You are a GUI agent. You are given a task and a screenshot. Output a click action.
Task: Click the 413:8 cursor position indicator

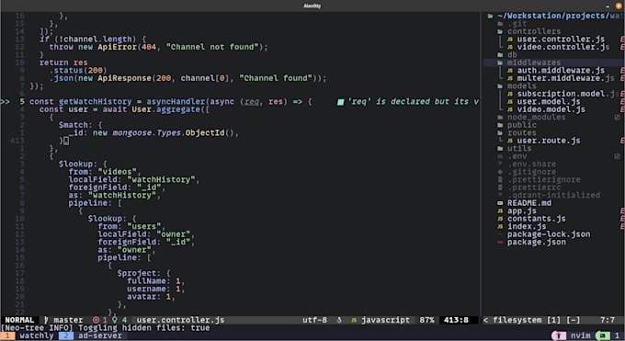[456, 320]
